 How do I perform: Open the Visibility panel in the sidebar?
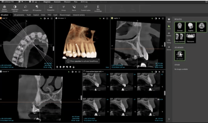(x=169, y=34)
